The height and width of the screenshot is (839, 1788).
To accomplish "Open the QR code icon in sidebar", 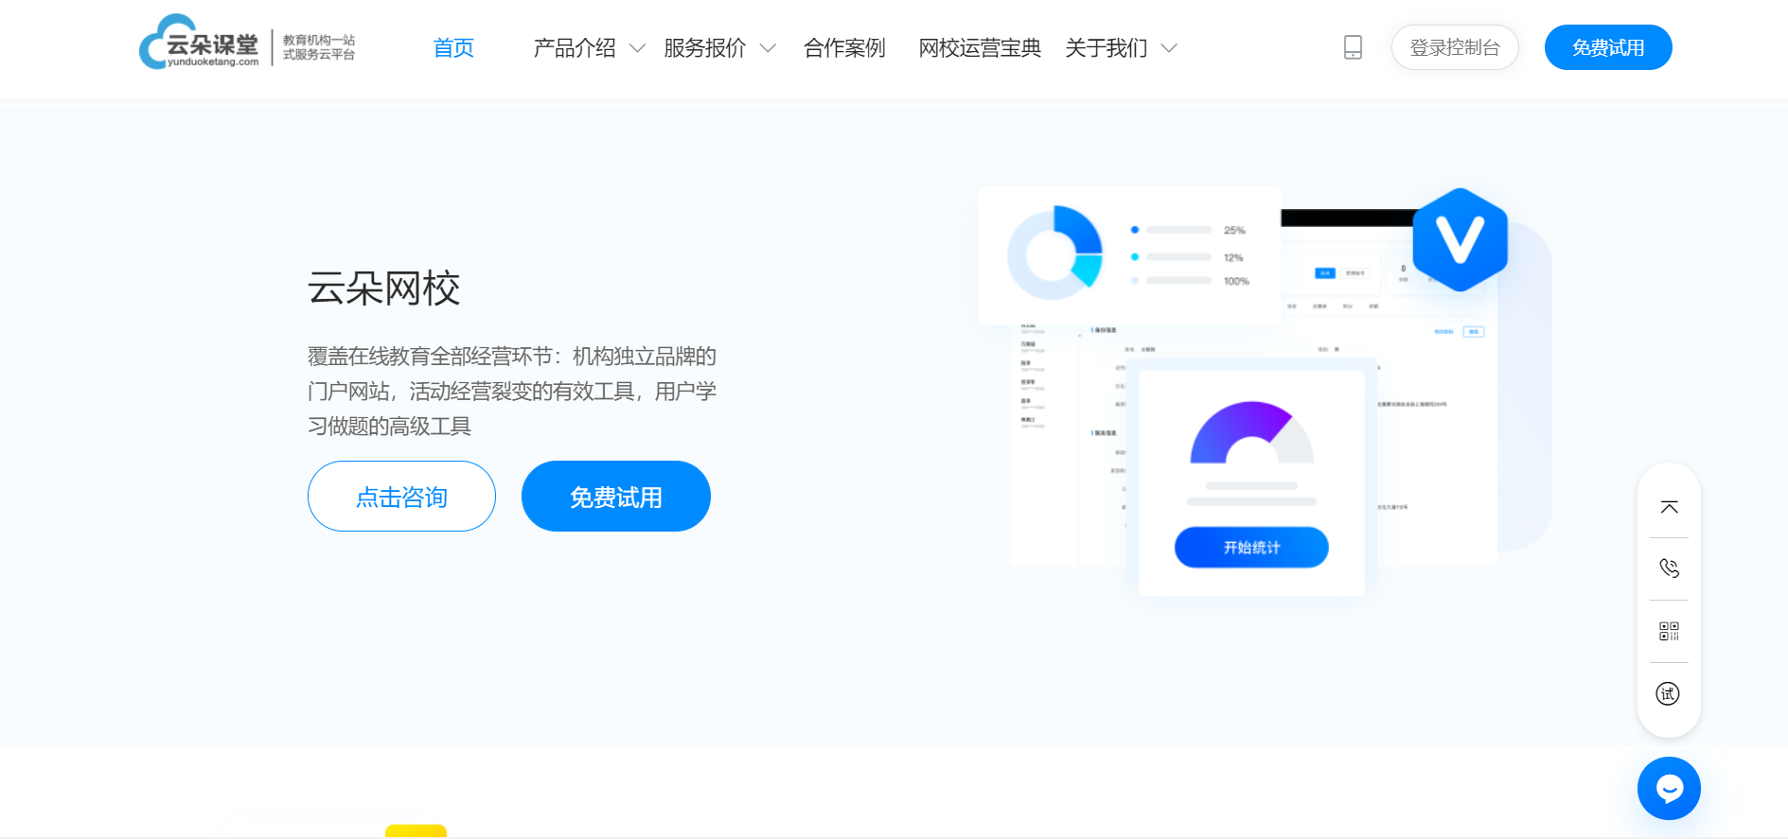I will pyautogui.click(x=1669, y=631).
